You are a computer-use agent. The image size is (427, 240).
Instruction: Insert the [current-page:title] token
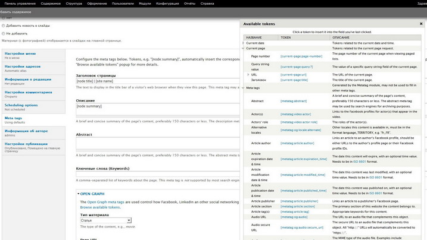[293, 80]
